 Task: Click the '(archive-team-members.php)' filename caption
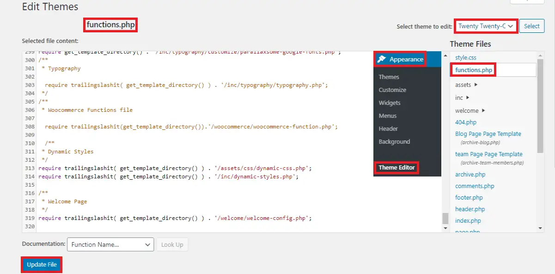(492, 163)
